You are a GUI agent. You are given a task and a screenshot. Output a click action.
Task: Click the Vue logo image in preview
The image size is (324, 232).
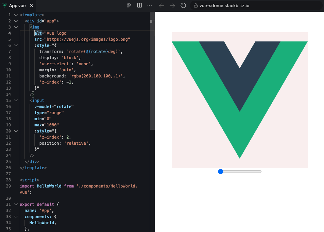pos(240,100)
